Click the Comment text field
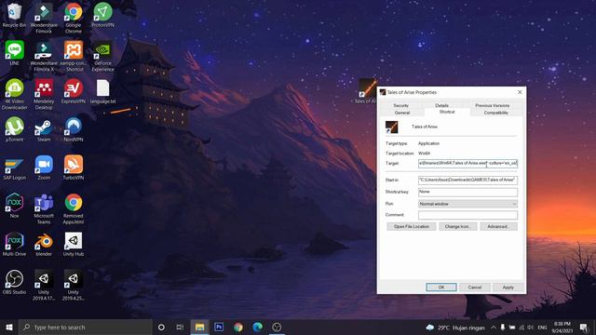Screen dimensions: 596x335 click(467, 215)
